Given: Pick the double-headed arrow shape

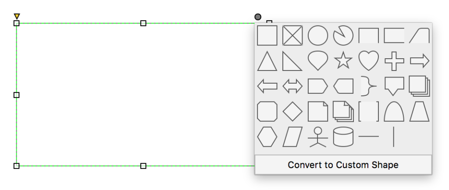Looking at the screenshot, I should point(292,86).
